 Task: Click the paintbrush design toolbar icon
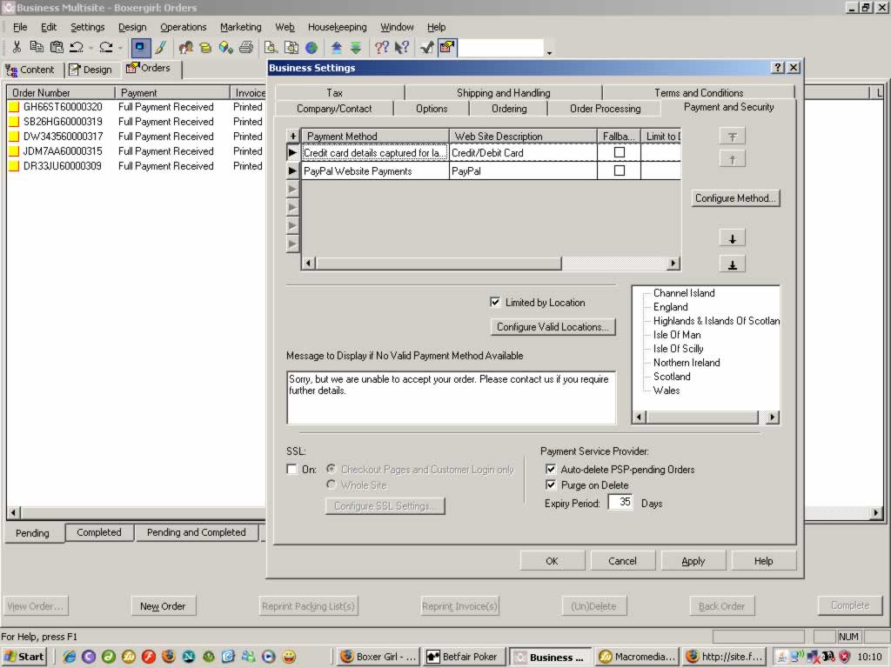coord(161,48)
